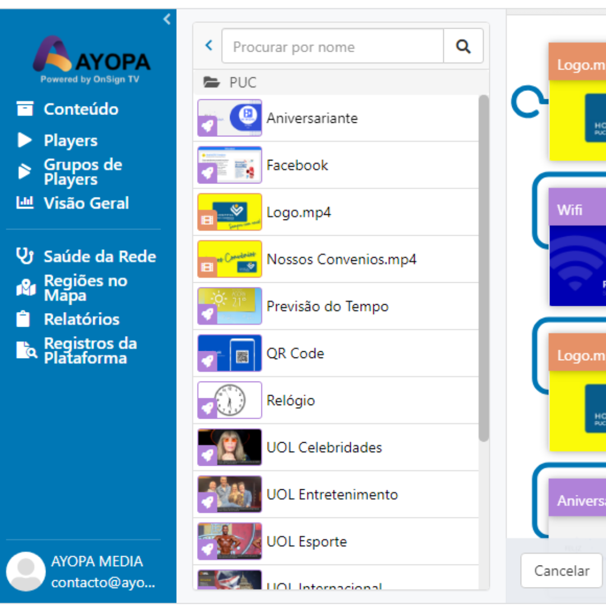606x606 pixels.
Task: Click the Players play icon
Action: click(x=25, y=140)
